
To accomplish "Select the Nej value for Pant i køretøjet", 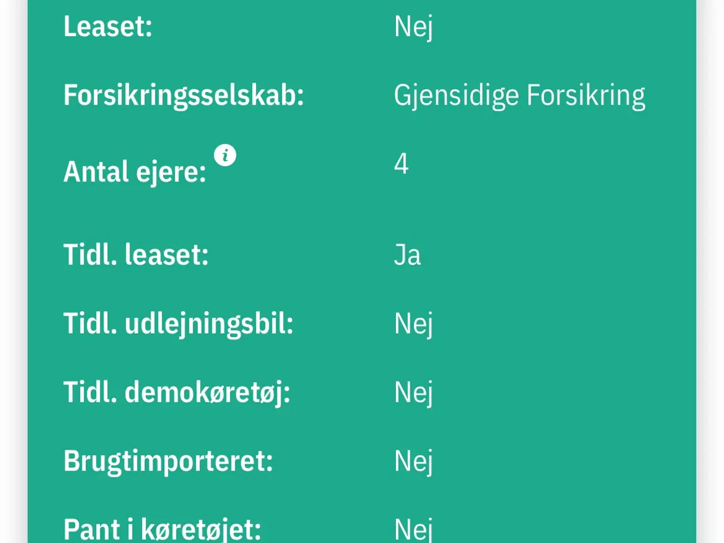I will (x=413, y=529).
